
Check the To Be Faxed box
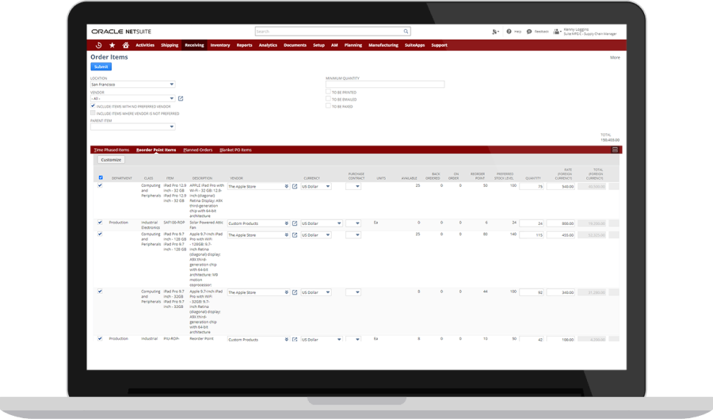pos(328,105)
